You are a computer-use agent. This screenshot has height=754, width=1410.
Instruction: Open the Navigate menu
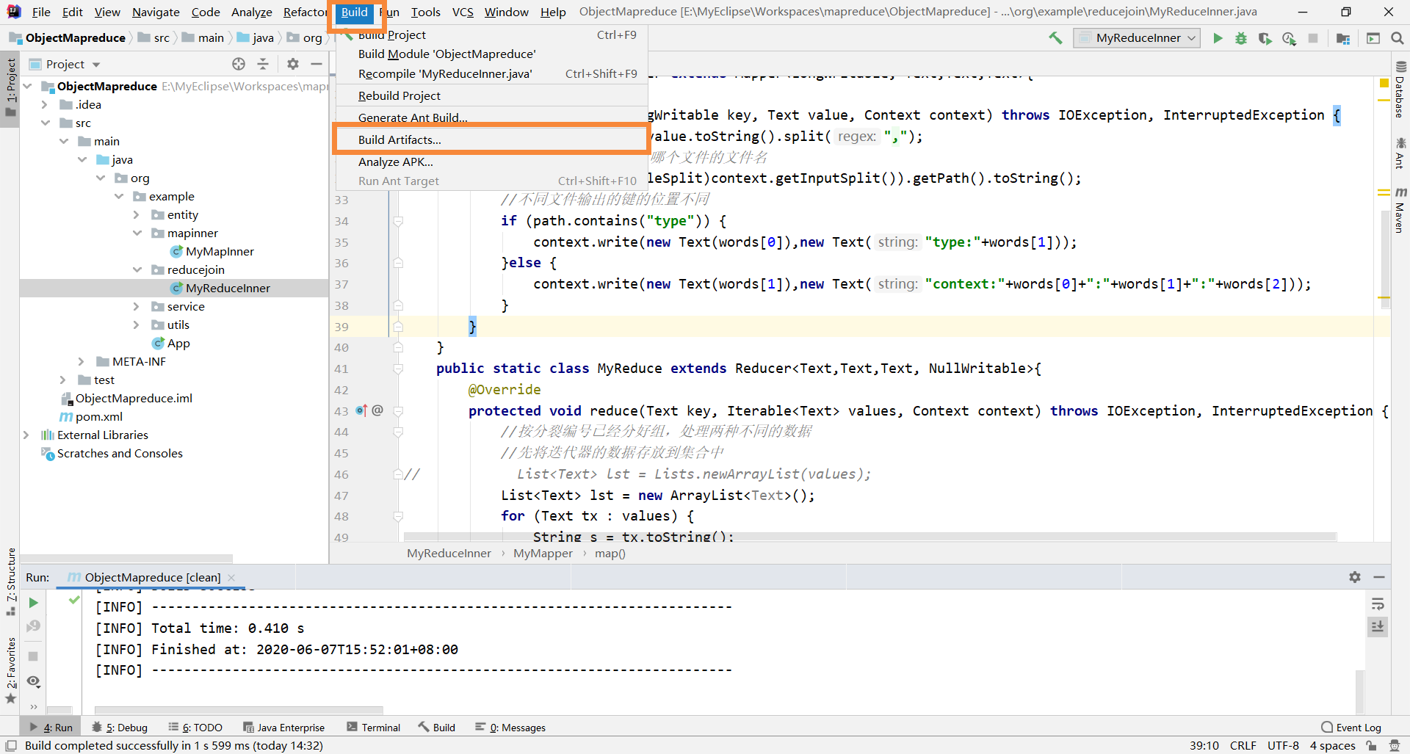156,12
